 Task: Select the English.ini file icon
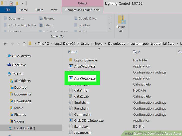(x=71, y=102)
